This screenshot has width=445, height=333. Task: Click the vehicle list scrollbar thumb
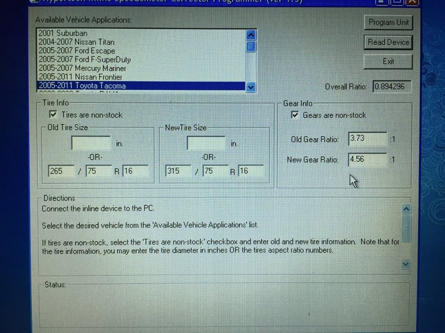click(x=251, y=47)
